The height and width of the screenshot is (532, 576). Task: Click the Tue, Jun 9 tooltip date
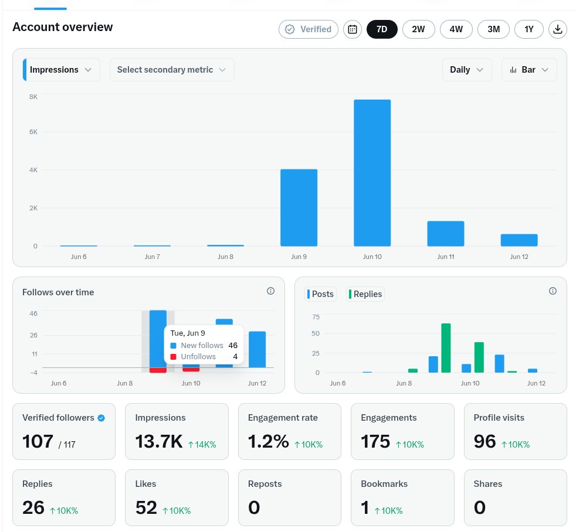tap(188, 333)
